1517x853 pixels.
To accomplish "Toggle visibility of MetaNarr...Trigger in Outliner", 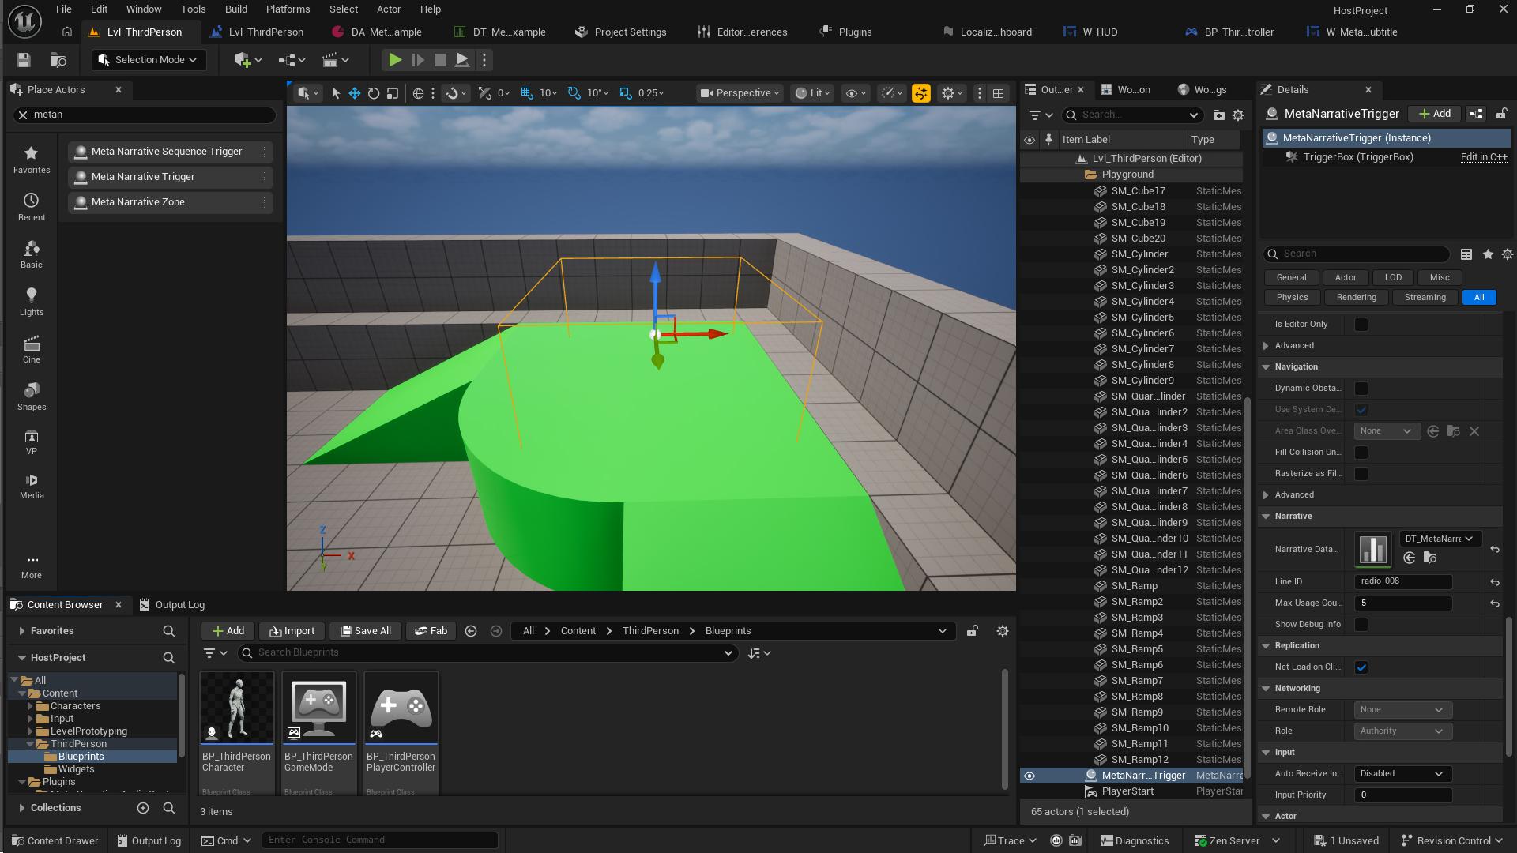I will [x=1029, y=775].
